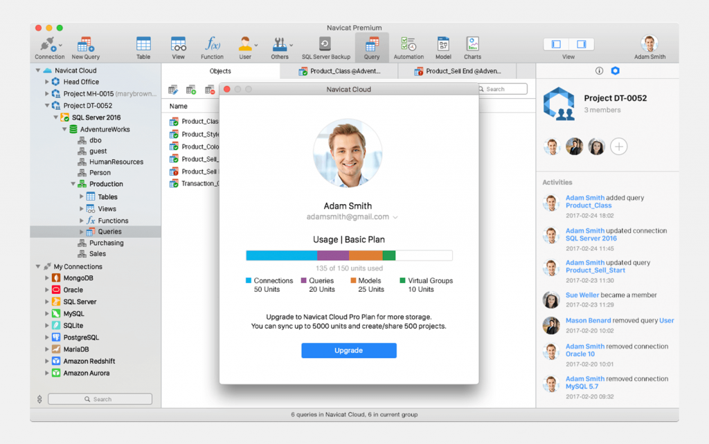Click the objects Search field
Viewport: 709px width, 444px height.
[x=503, y=89]
